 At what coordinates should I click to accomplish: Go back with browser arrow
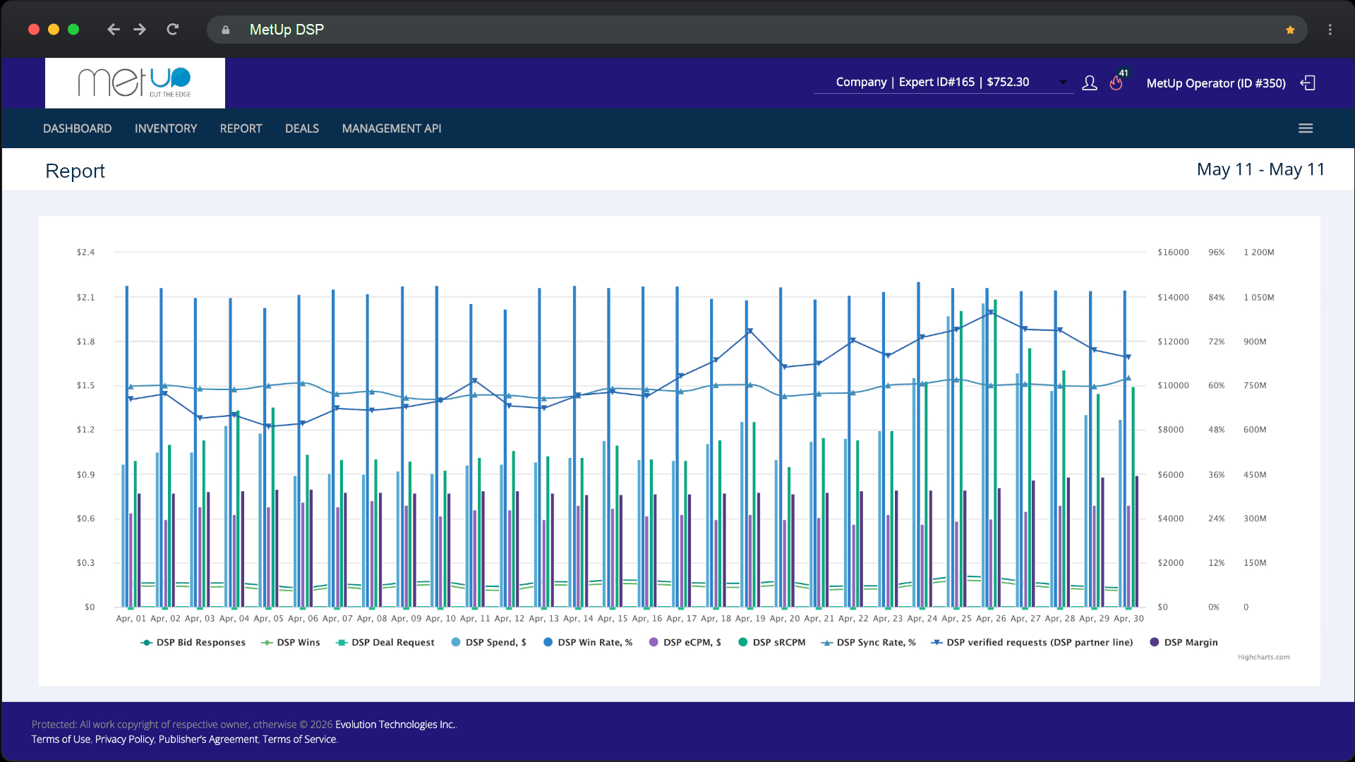pos(113,30)
